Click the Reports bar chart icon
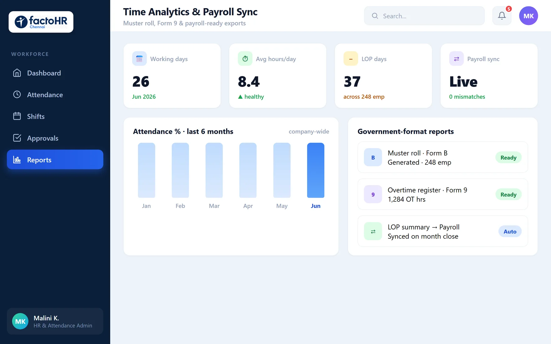Screen dimensions: 551x344 click(17, 159)
